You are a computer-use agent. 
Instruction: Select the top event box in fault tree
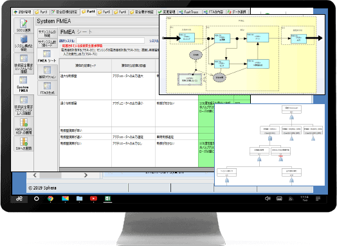[291, 109]
